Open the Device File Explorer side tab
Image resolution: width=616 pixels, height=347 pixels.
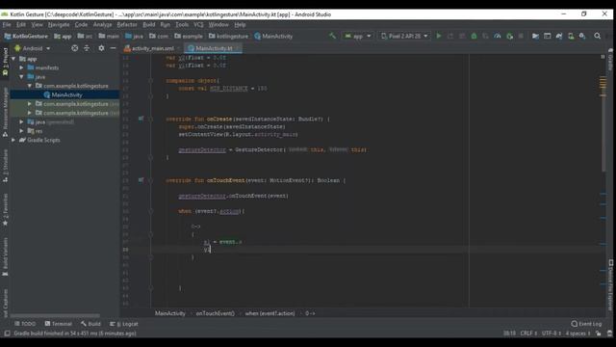click(610, 284)
